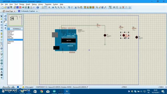Click the X-Mirror horizontal flip icon
The height and width of the screenshot is (94, 167).
point(5,25)
